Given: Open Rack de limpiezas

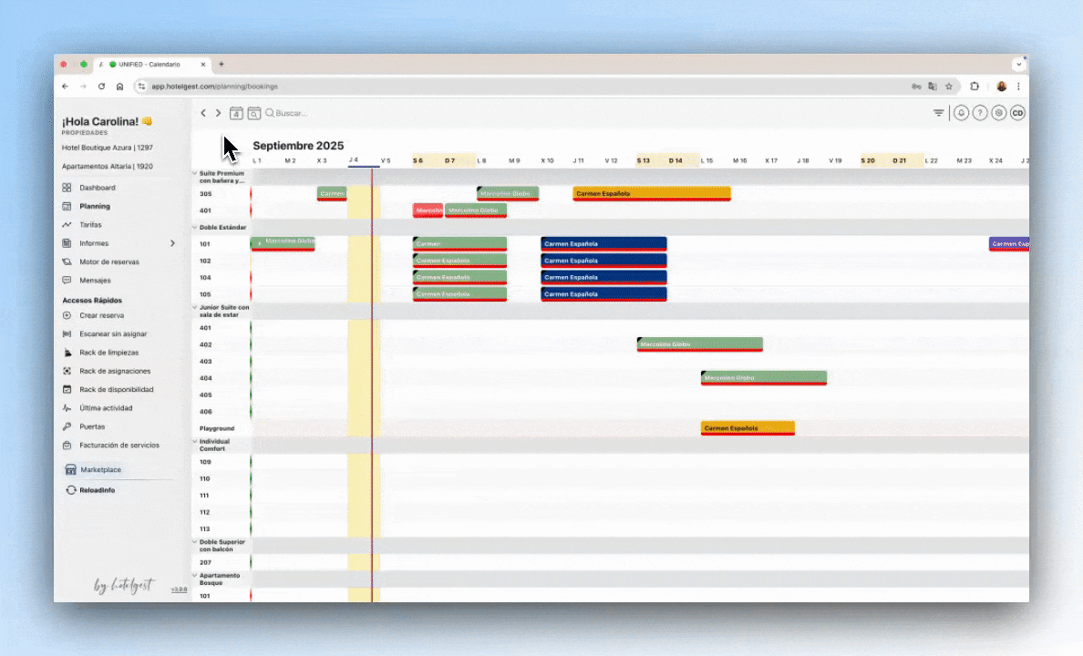Looking at the screenshot, I should coord(109,353).
